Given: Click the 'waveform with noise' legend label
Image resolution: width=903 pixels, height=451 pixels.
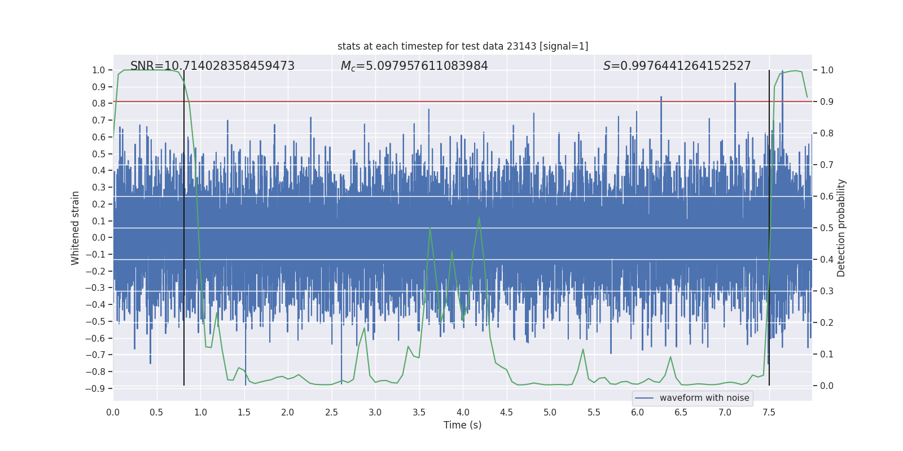Looking at the screenshot, I should click(704, 398).
